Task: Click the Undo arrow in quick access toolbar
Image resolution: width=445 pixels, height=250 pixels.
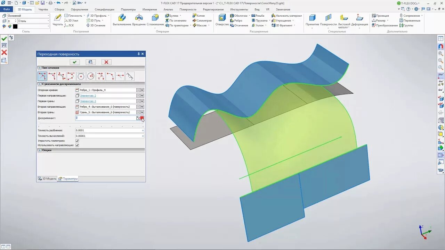Action: [x=58, y=3]
